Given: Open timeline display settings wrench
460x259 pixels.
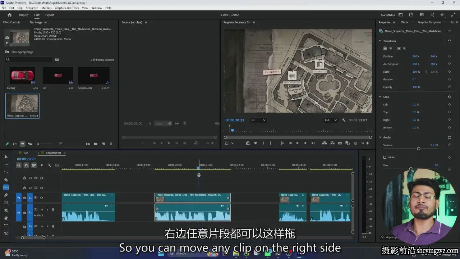Looking at the screenshot, I should (x=49, y=165).
